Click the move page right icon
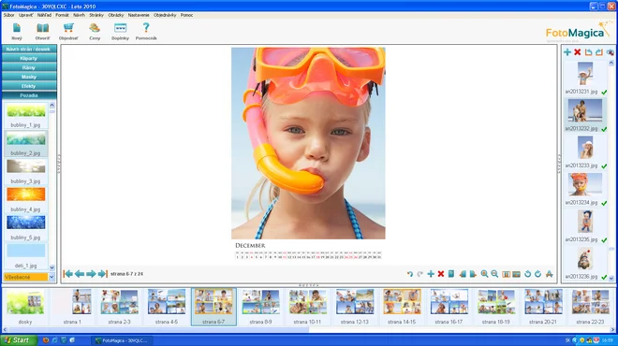The height and width of the screenshot is (346, 618). click(x=473, y=274)
